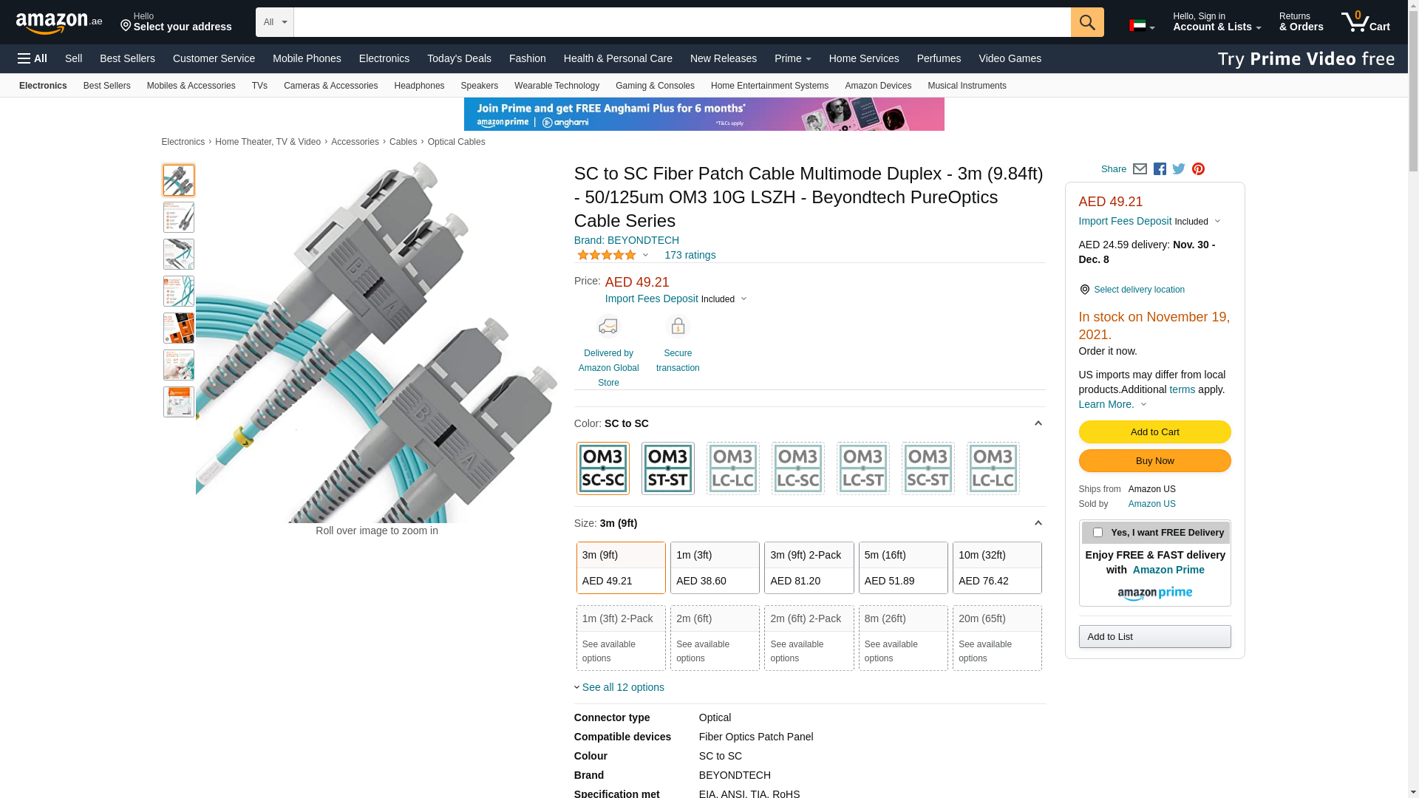Open the All hamburger menu
Viewport: 1419px width, 798px height.
[x=33, y=58]
